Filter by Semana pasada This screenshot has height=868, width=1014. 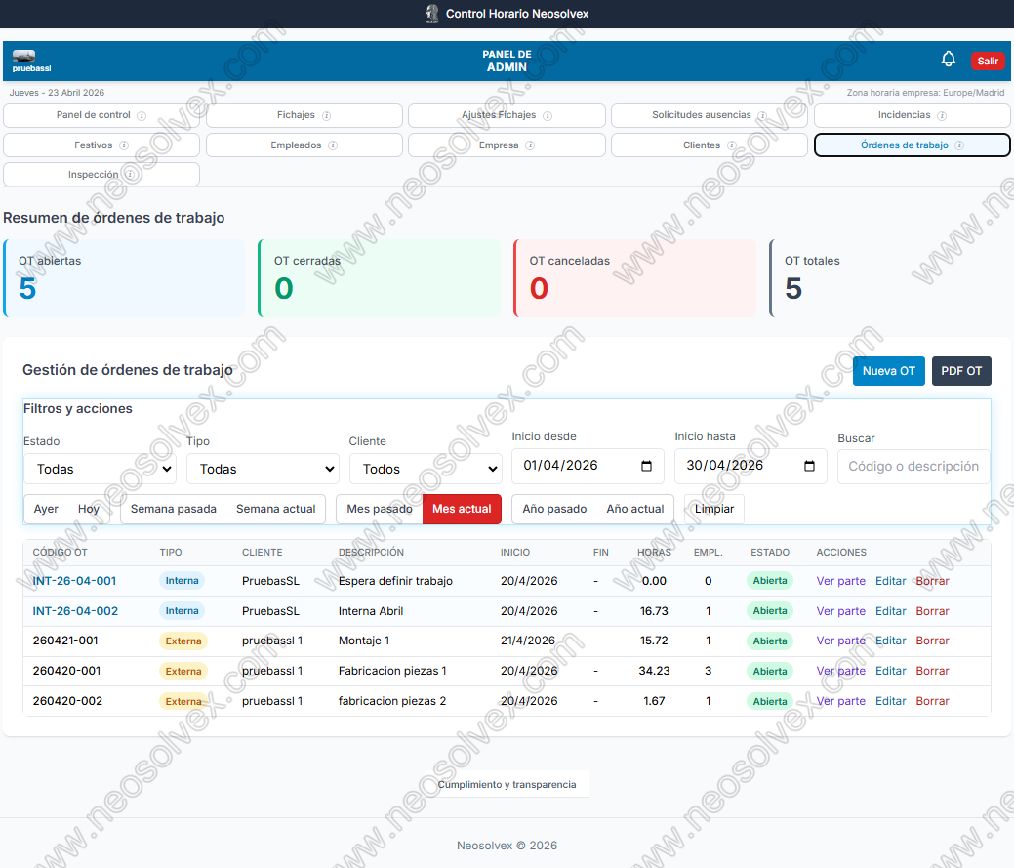(174, 509)
